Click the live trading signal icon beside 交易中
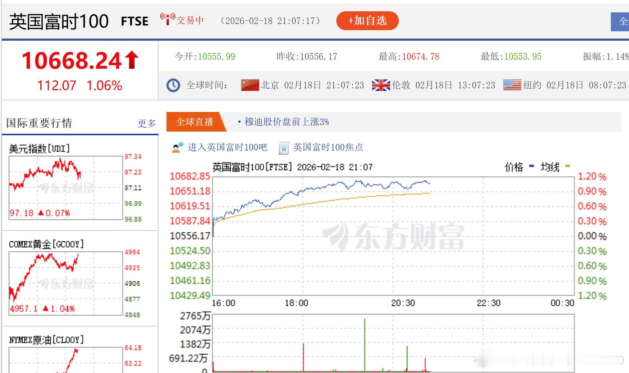Image resolution: width=629 pixels, height=373 pixels. coord(167,19)
